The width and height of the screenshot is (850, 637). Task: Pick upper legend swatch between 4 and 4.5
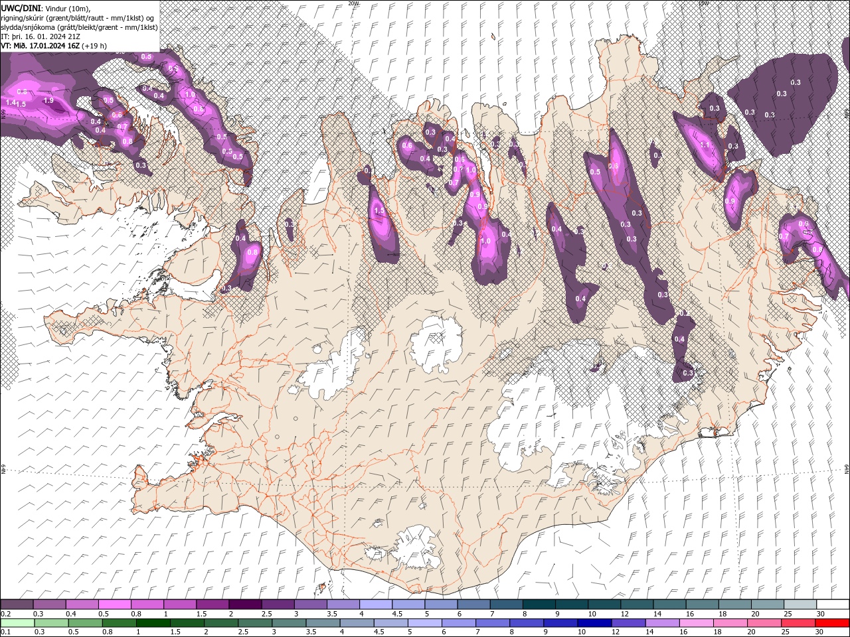(375, 604)
